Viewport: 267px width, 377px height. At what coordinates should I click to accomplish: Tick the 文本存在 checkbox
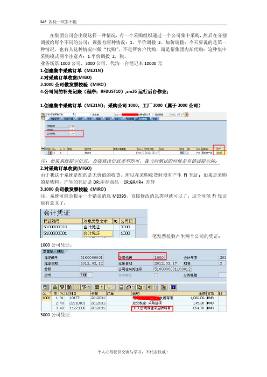coord(156,275)
